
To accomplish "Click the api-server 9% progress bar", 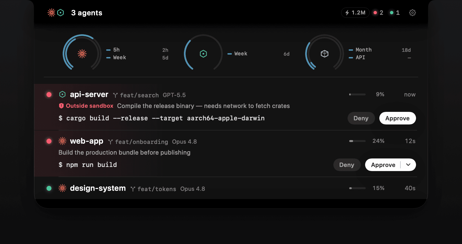I will click(x=357, y=94).
